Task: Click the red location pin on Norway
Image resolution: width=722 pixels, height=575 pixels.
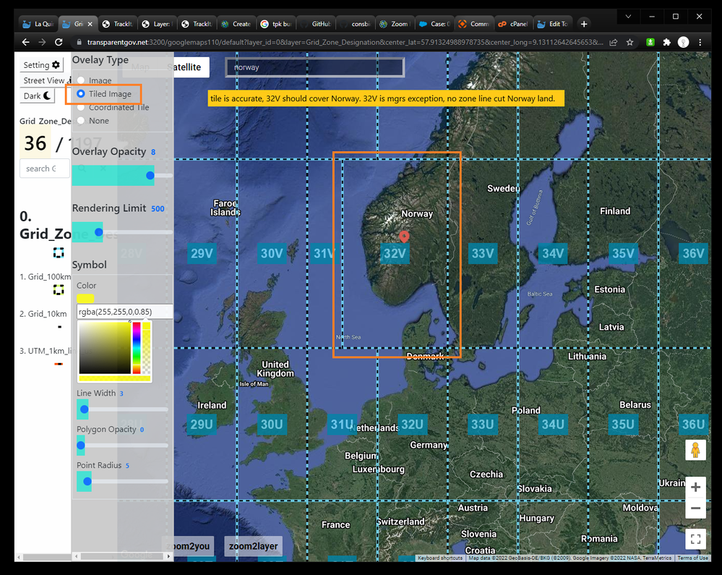Action: pos(404,237)
